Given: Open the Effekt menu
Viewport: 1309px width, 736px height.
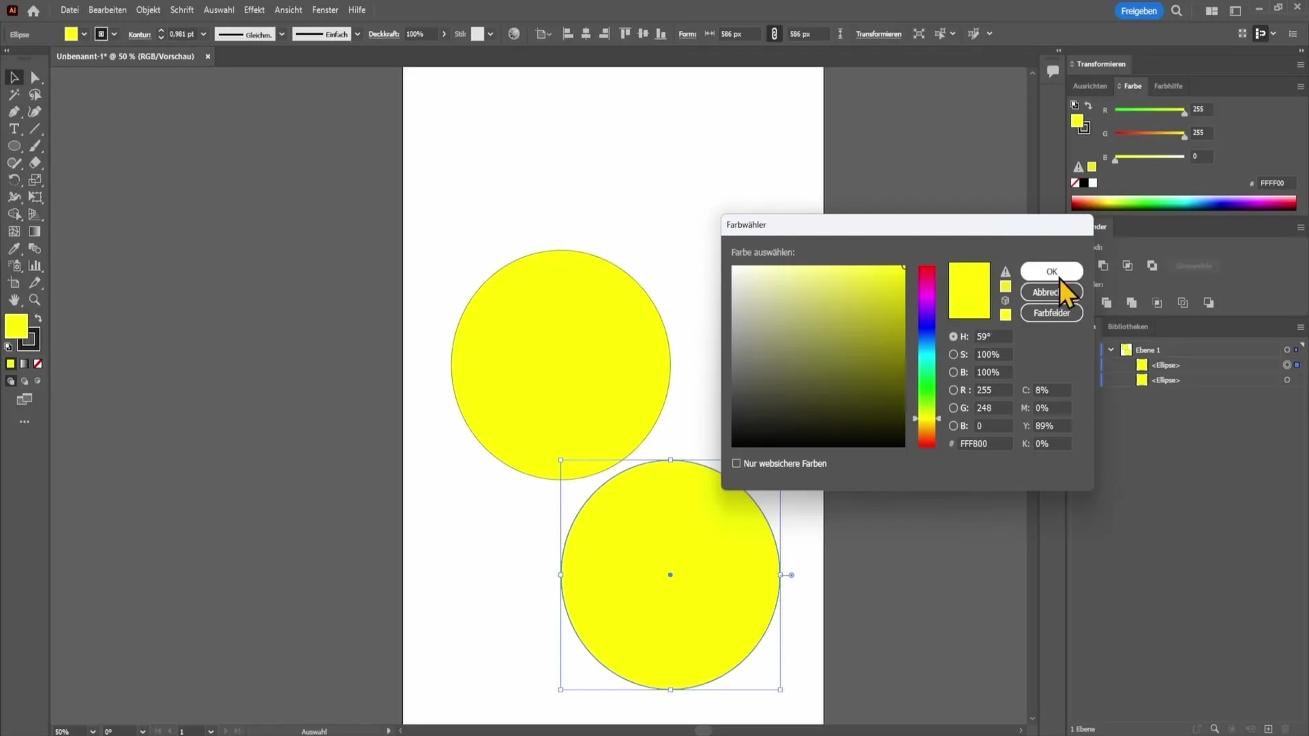Looking at the screenshot, I should click(x=254, y=10).
